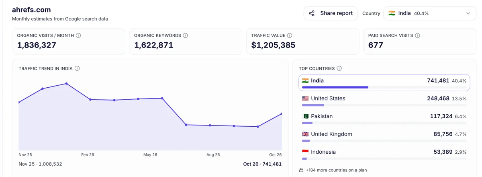Click the chevron arrow of the Country selector
The width and height of the screenshot is (482, 177).
(468, 13)
